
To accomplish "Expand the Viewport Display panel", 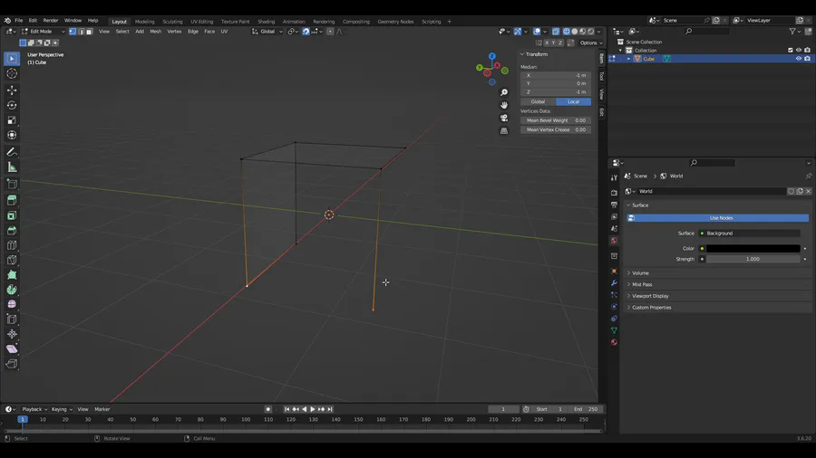I will pyautogui.click(x=650, y=296).
